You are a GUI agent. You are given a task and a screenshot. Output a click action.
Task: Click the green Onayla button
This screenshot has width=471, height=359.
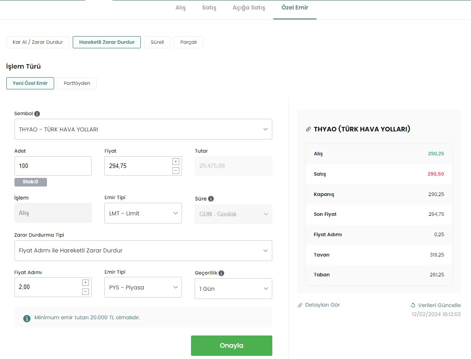(x=232, y=345)
